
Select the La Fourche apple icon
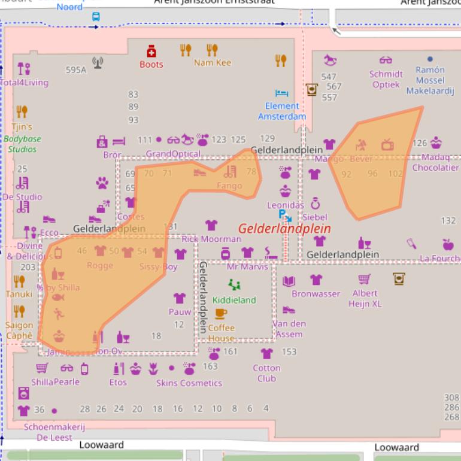point(447,244)
